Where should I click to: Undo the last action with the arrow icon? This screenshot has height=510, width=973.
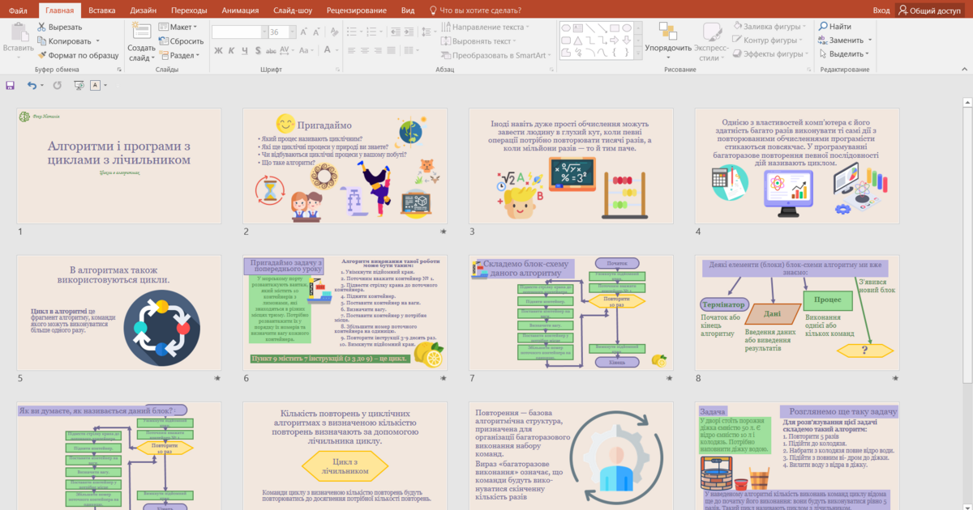tap(32, 85)
